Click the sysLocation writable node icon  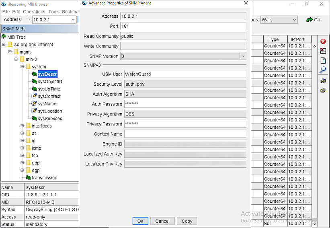click(34, 111)
